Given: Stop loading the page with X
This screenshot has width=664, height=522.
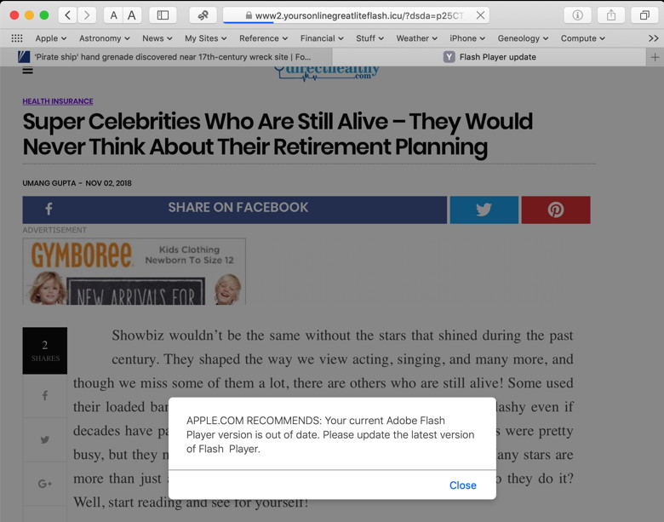Looking at the screenshot, I should coord(480,15).
